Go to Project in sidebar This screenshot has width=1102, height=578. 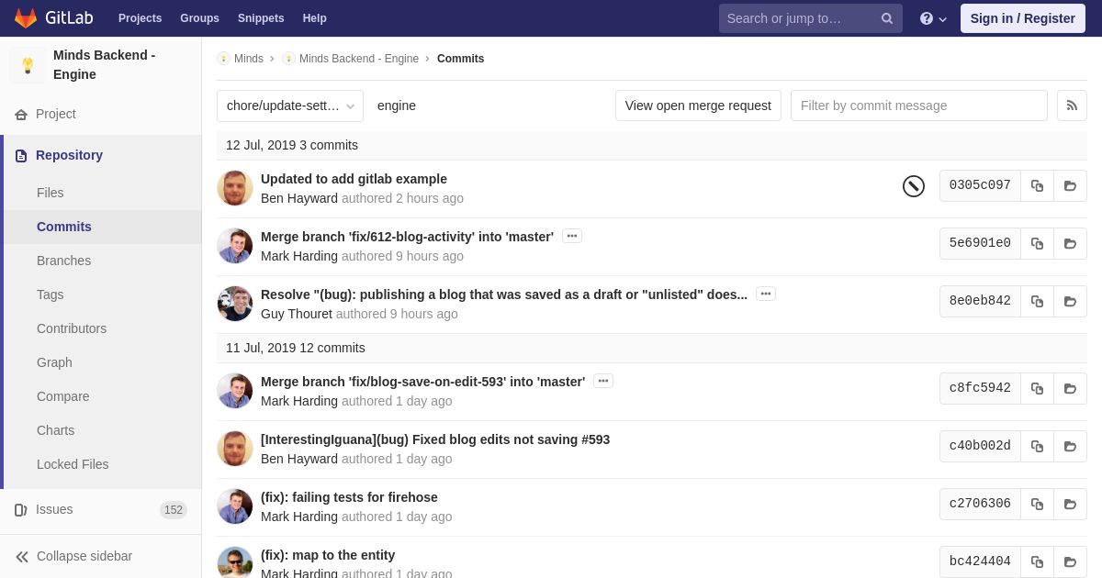click(56, 114)
